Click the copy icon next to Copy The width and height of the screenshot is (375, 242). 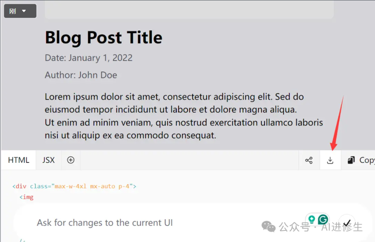(351, 160)
